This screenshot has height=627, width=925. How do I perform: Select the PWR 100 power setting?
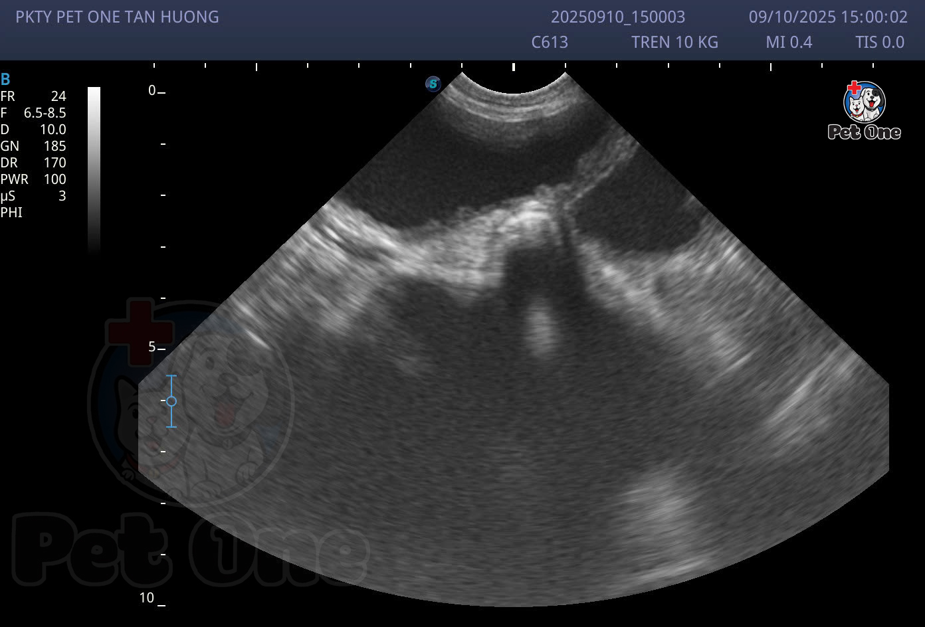[x=33, y=179]
